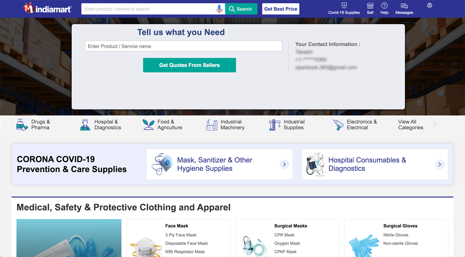
Task: Click Get Quotes From Sellers button
Action: click(189, 65)
